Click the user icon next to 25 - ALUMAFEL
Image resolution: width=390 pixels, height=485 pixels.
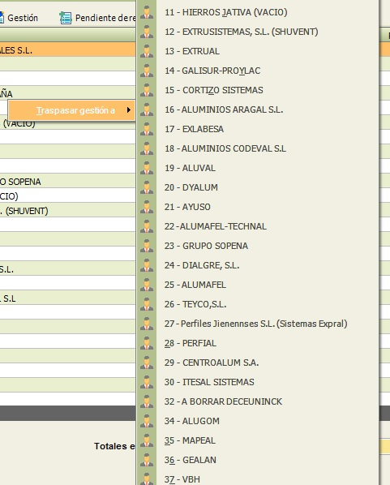pos(147,285)
